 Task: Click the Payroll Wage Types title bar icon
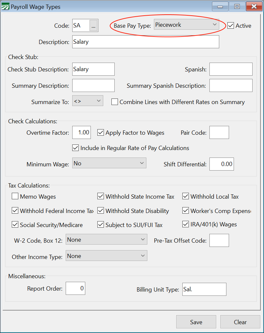[x=6, y=7]
